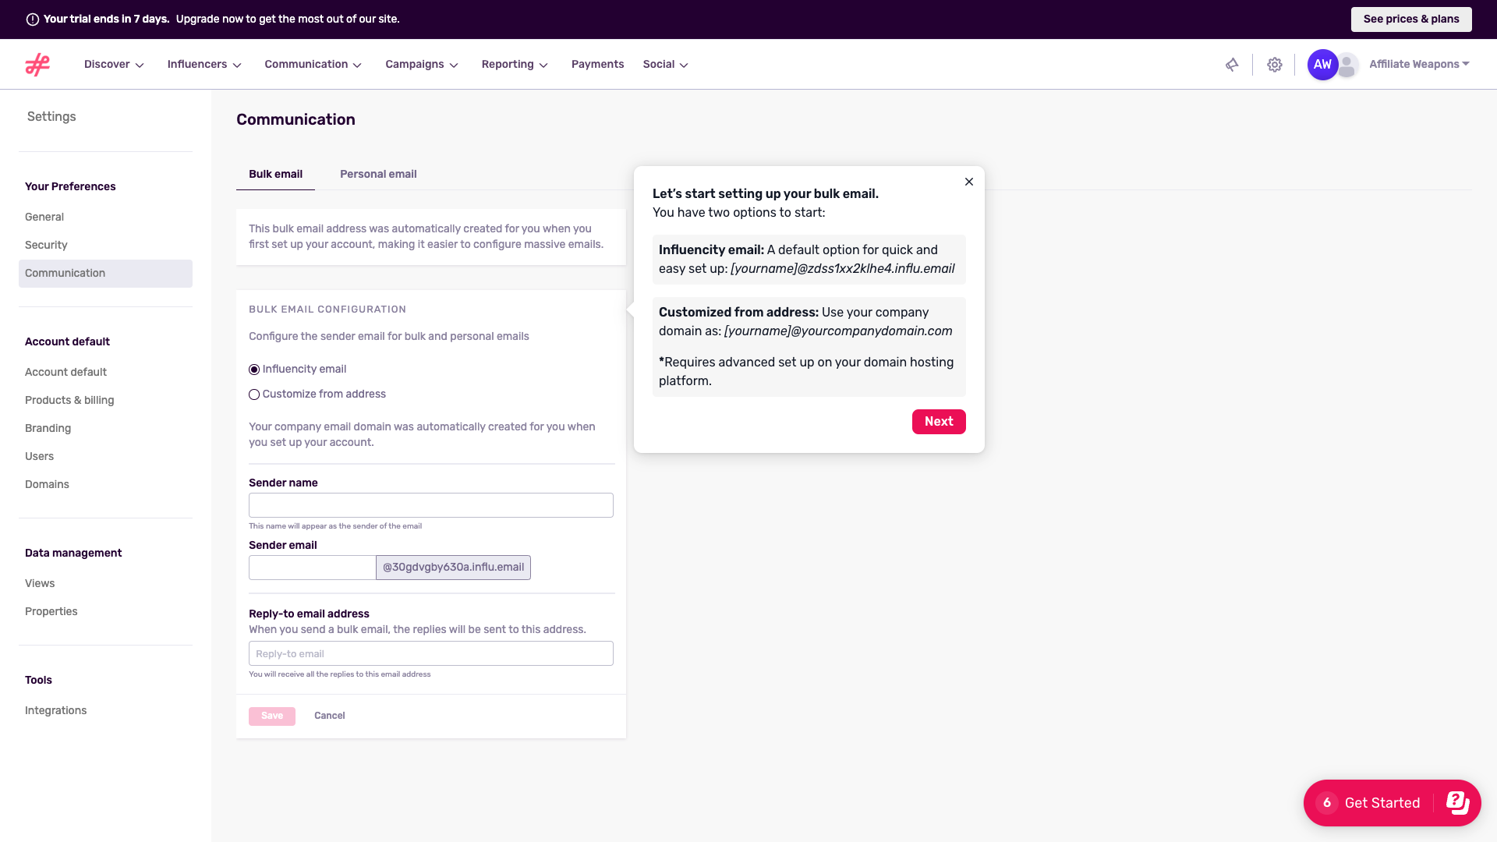Open the Get Started assistant widget icon
The width and height of the screenshot is (1497, 842).
(x=1456, y=802)
